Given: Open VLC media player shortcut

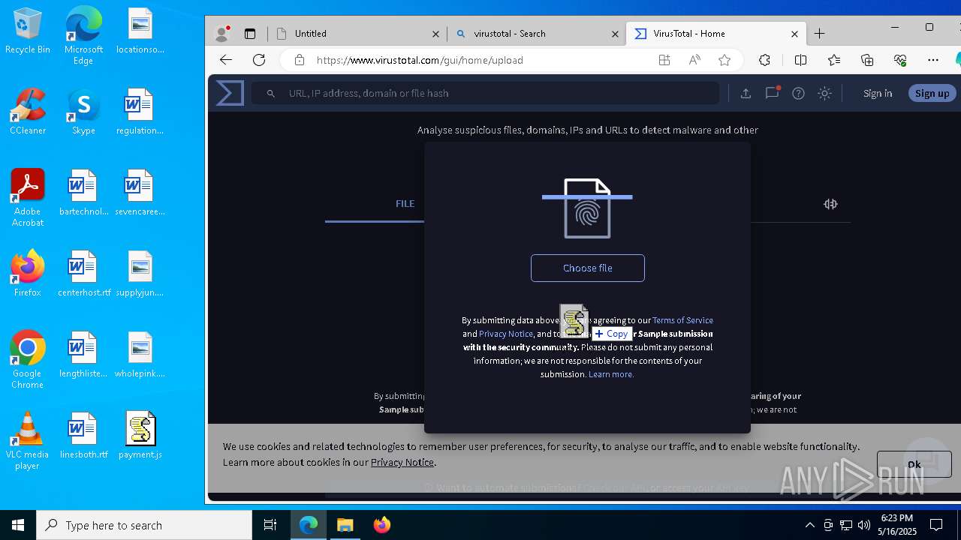Looking at the screenshot, I should click(x=28, y=441).
